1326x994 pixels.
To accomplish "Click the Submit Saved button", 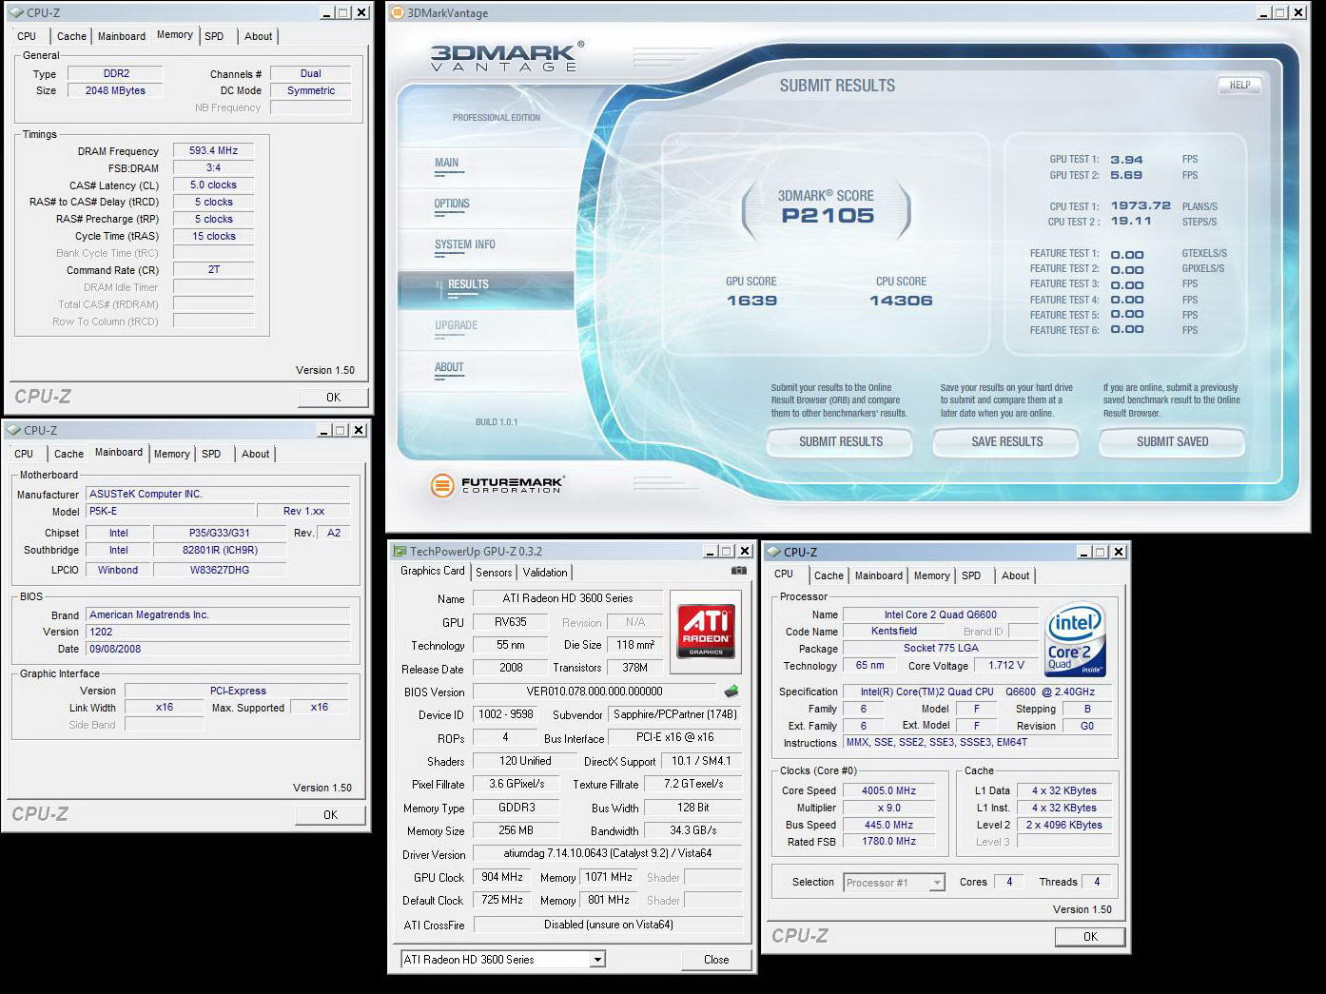I will tap(1172, 441).
